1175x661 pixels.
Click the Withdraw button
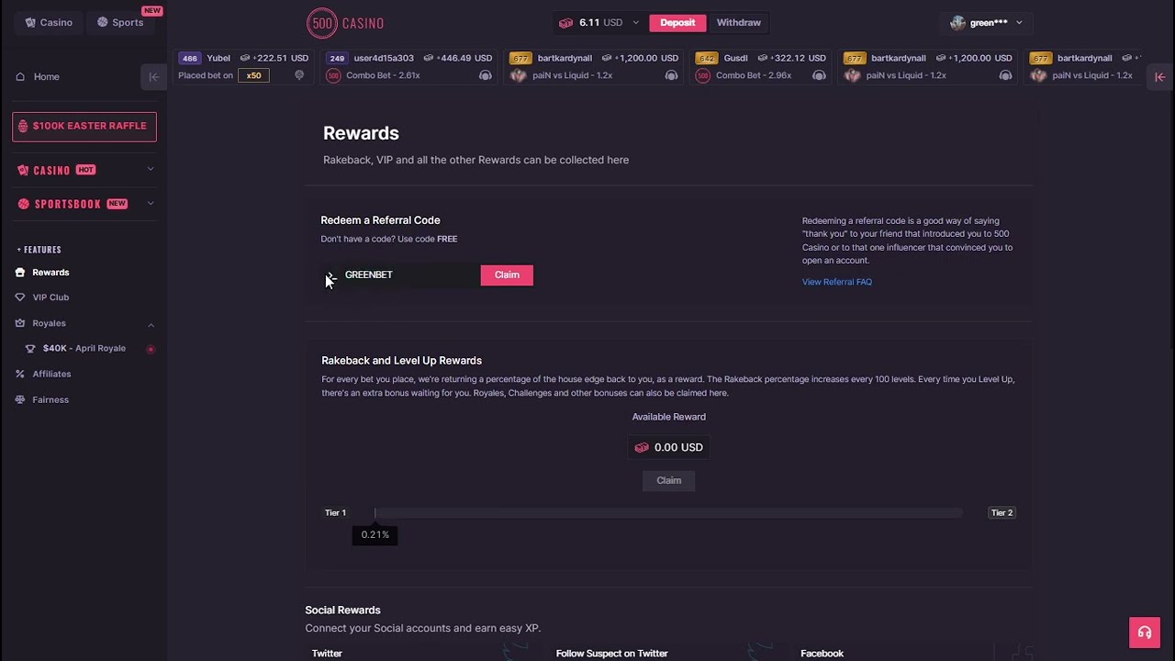click(x=738, y=23)
